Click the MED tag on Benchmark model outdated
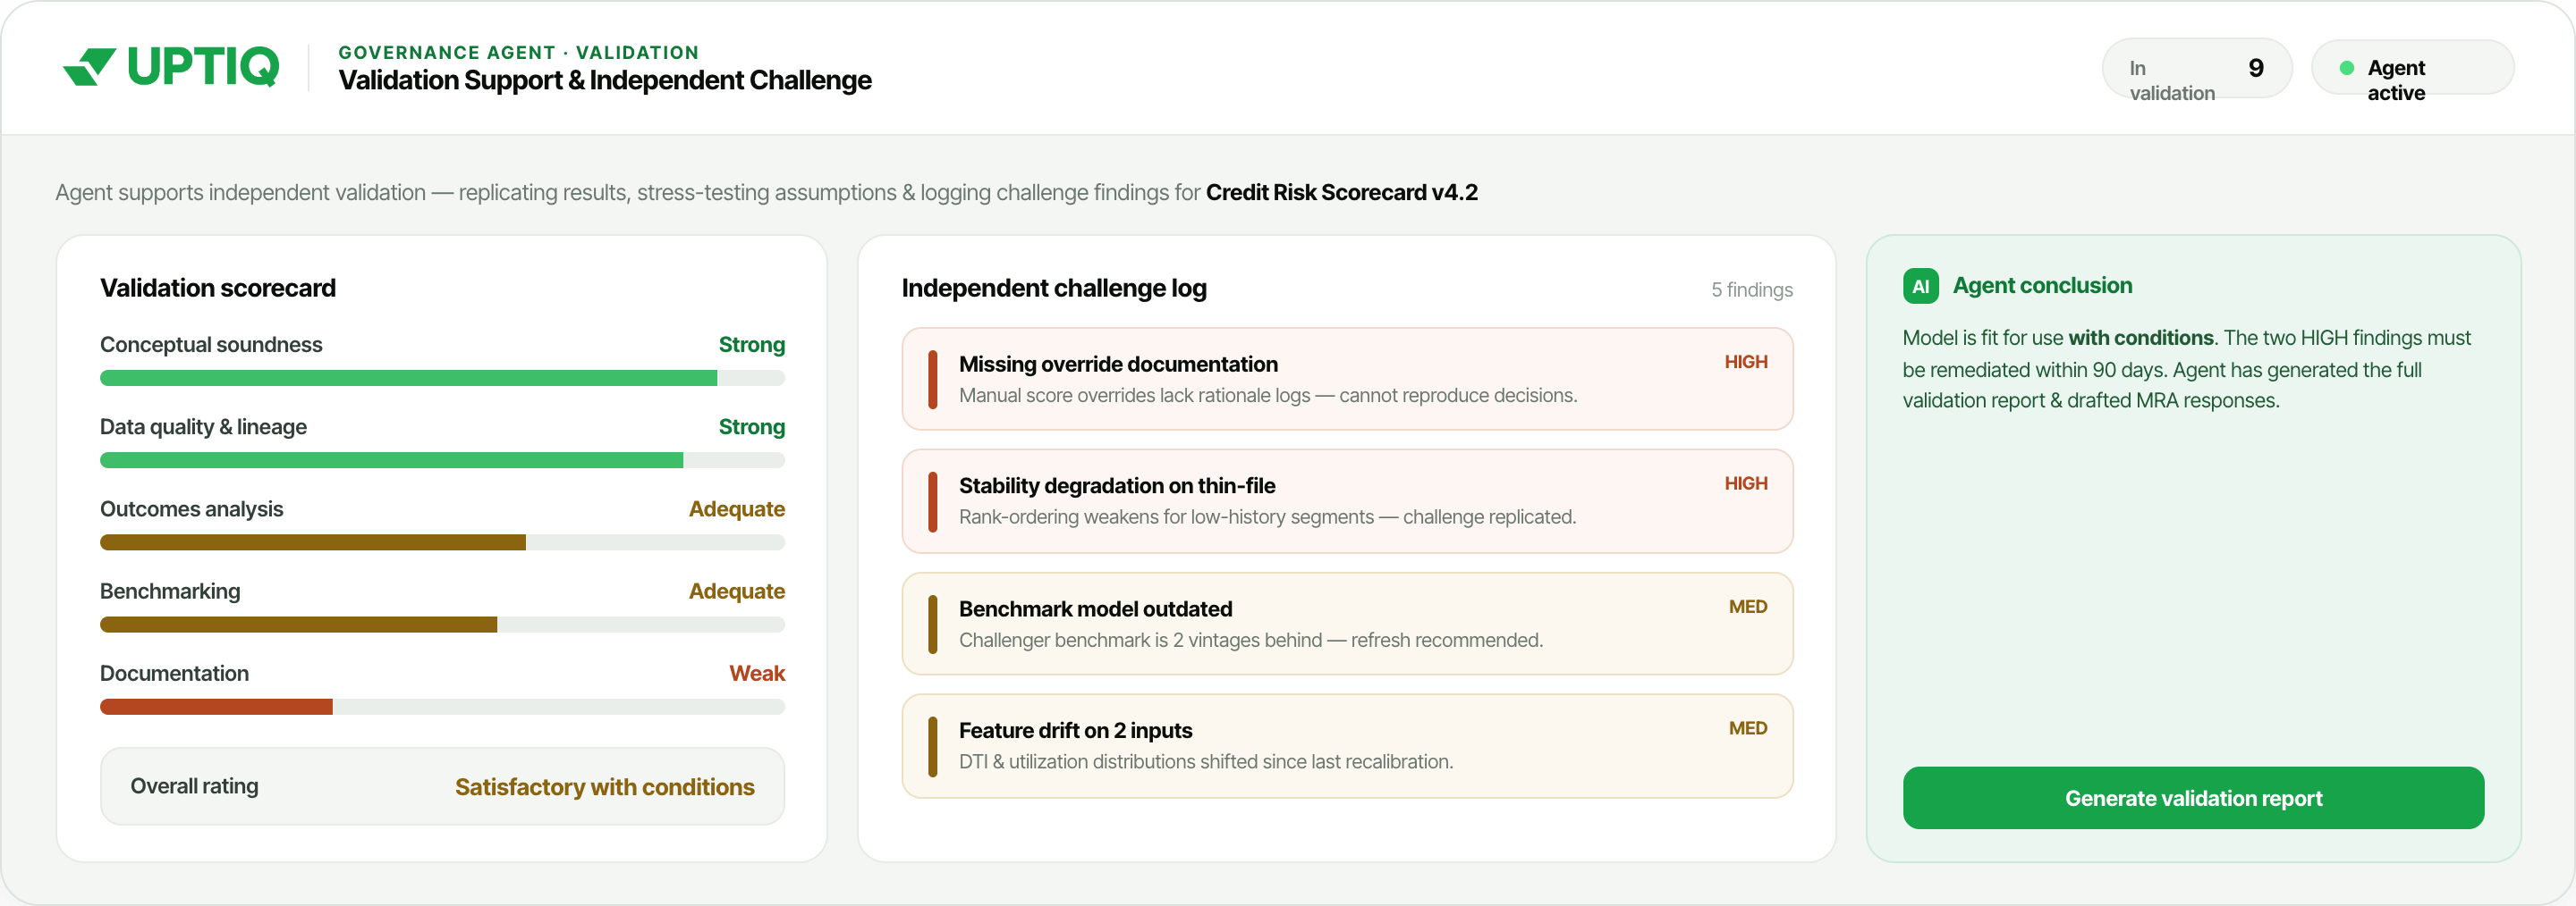The height and width of the screenshot is (906, 2576). point(1747,607)
